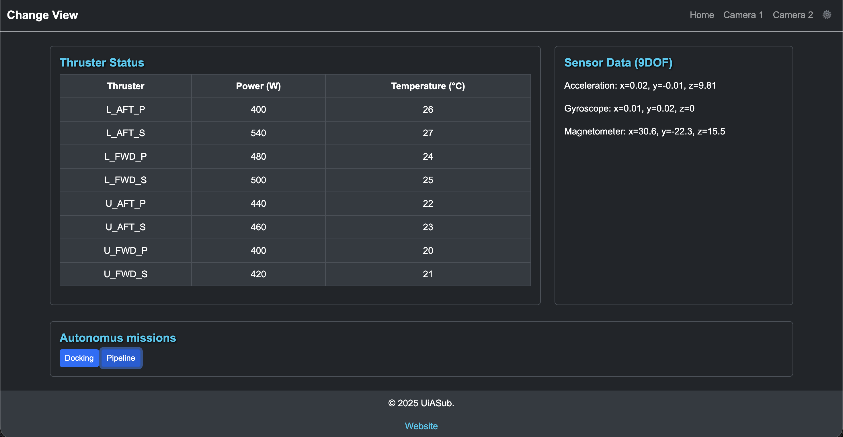Open the settings gear icon
The height and width of the screenshot is (437, 843).
click(827, 15)
